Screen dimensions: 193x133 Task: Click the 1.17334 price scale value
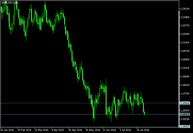185,94
